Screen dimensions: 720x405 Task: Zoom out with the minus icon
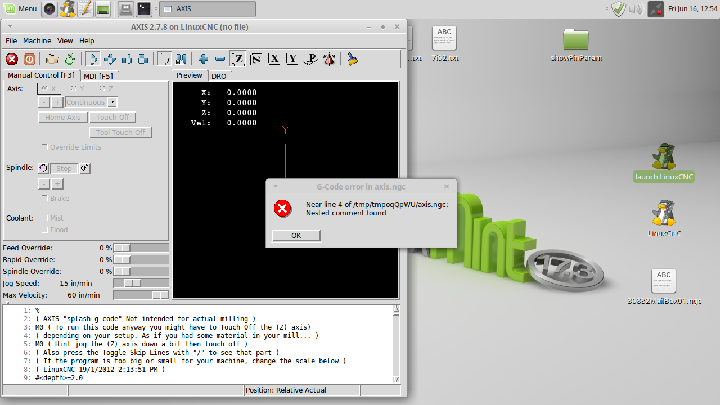[x=220, y=59]
